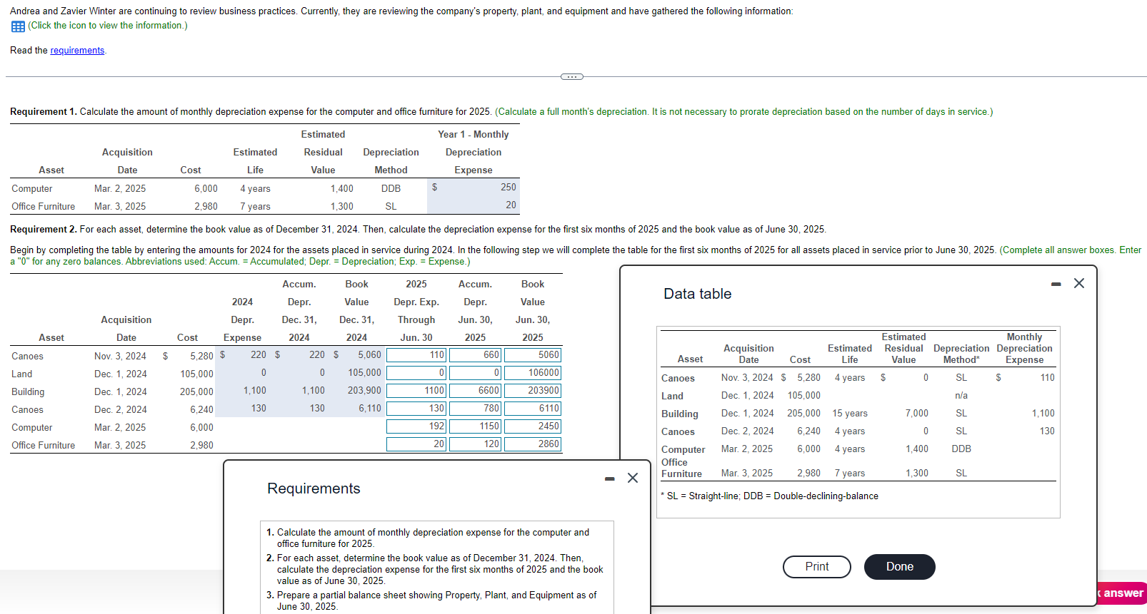
Task: Click the Requirements dialog heading
Action: click(314, 488)
